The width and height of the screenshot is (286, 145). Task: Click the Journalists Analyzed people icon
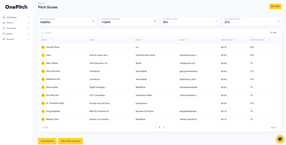coord(155,21)
